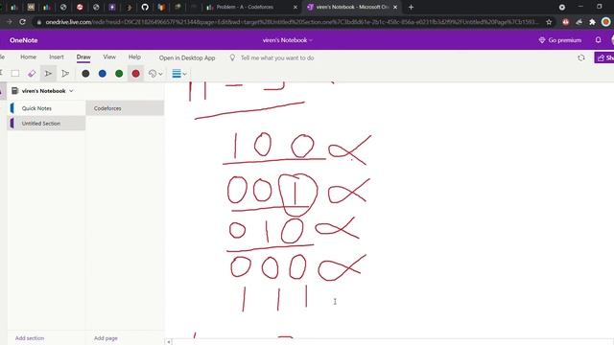Click Open in Desktop App
The image size is (614, 345).
pos(187,57)
